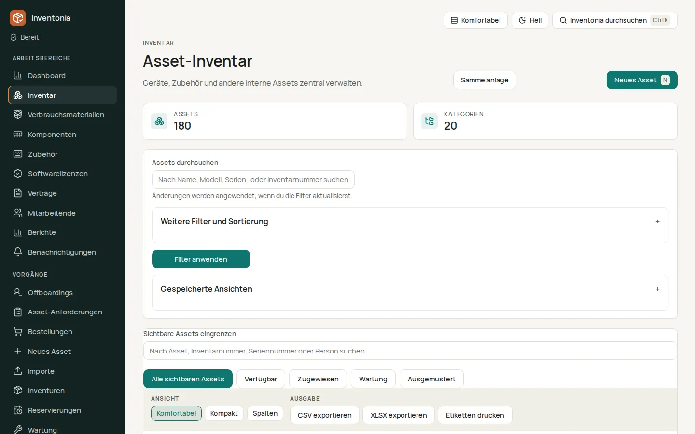Toggle the Hell theme button
695x434 pixels.
530,20
